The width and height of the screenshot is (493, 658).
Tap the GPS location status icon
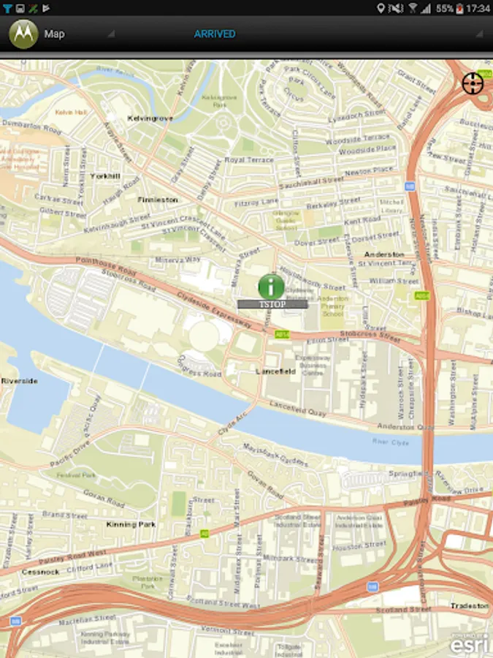(x=381, y=8)
